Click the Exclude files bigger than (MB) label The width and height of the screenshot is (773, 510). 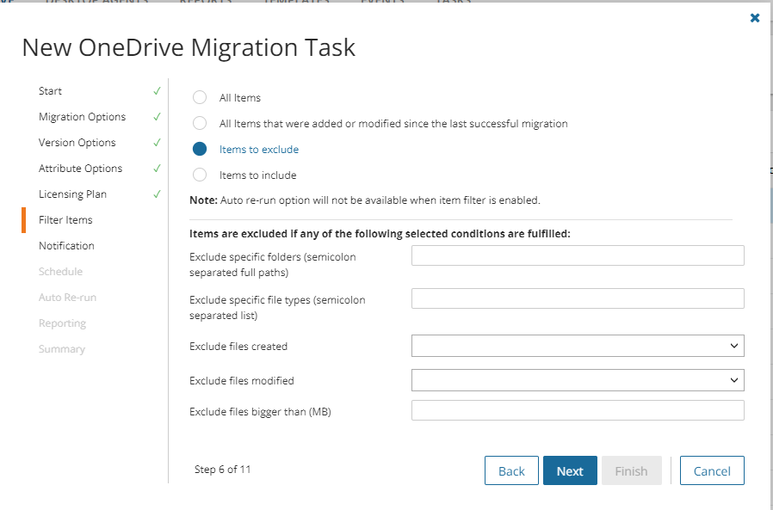pos(260,412)
